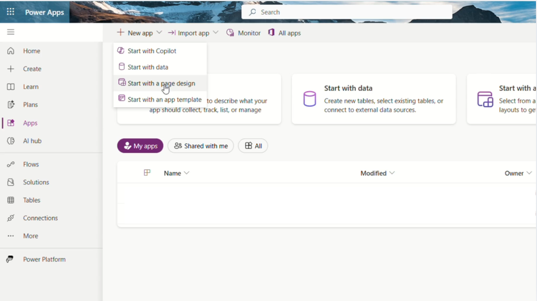The width and height of the screenshot is (537, 301).
Task: Choose Start with an app template
Action: click(160, 99)
